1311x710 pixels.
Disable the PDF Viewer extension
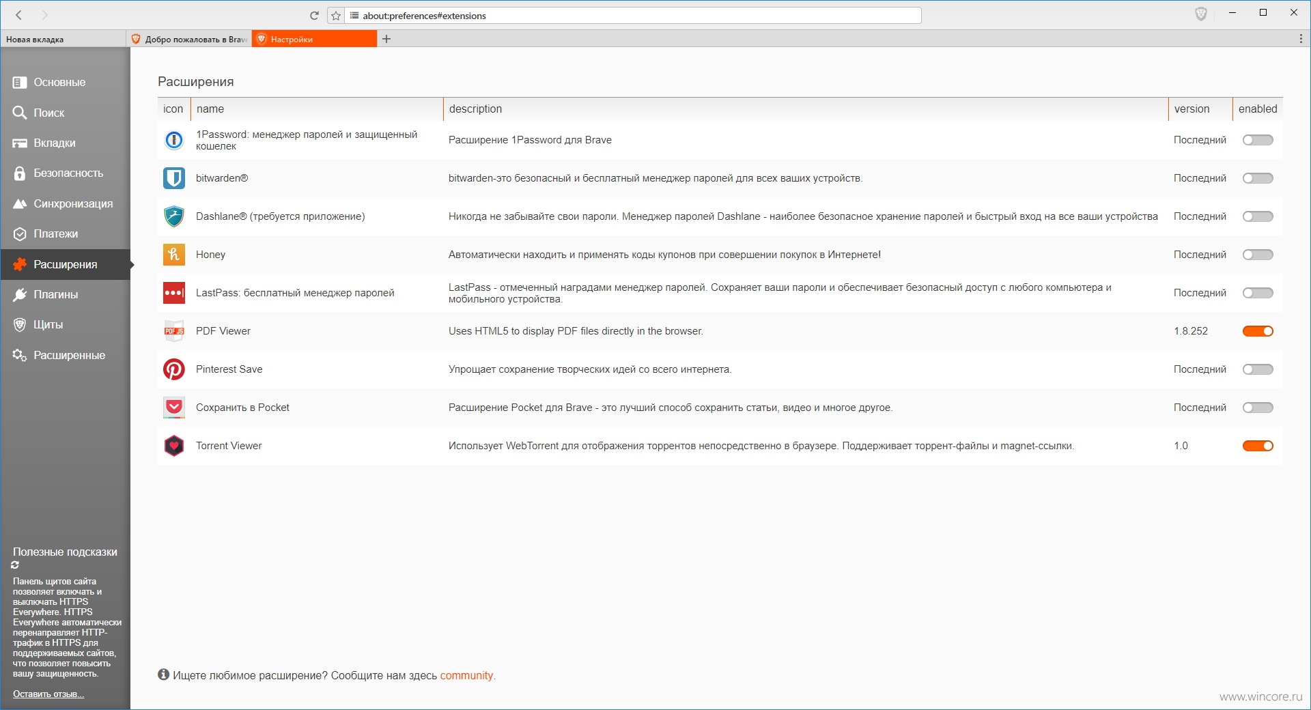pyautogui.click(x=1258, y=331)
